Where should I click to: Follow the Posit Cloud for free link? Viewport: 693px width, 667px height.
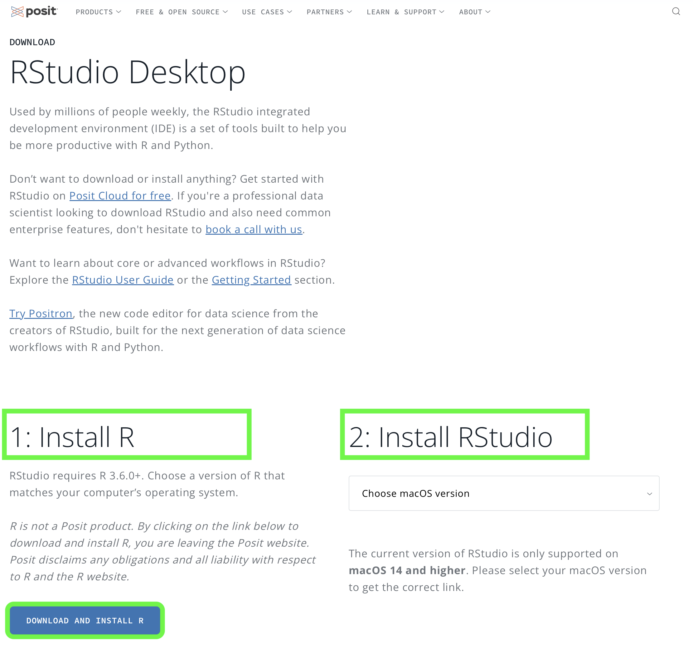(120, 196)
